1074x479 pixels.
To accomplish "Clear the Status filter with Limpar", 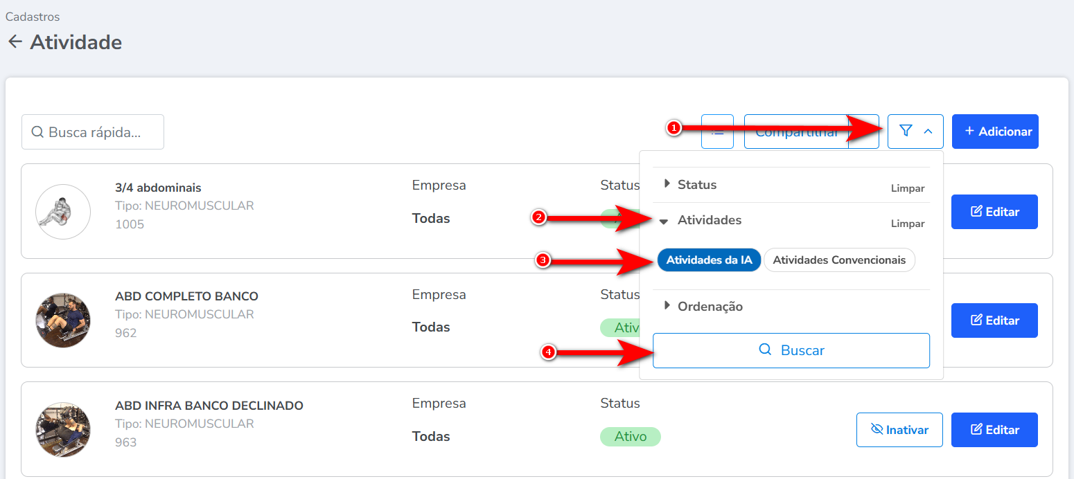I will point(907,188).
